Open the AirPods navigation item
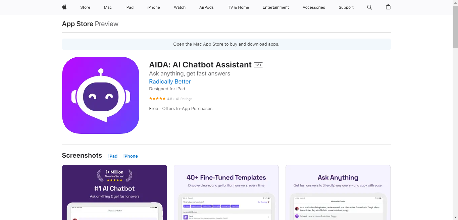458x220 pixels. pos(206,7)
